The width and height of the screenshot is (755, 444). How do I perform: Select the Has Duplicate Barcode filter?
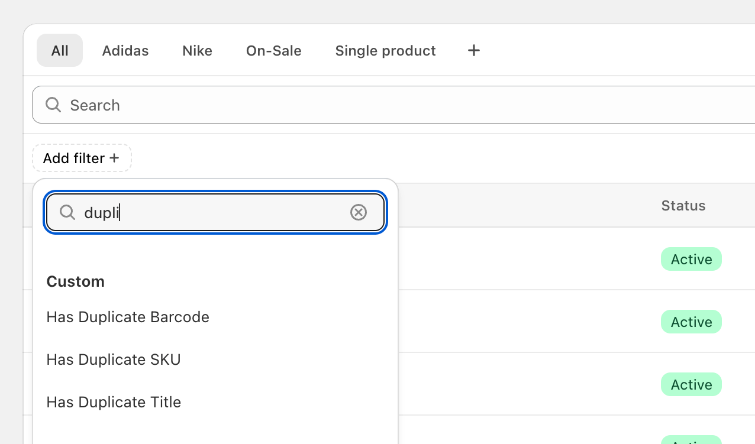click(x=128, y=317)
